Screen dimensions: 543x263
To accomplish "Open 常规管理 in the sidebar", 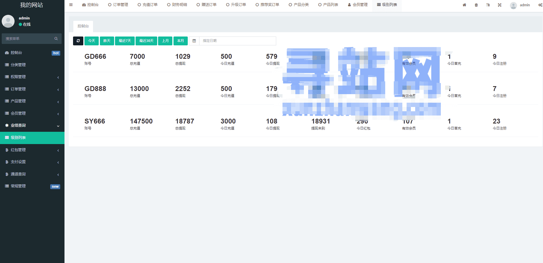I will (32, 186).
